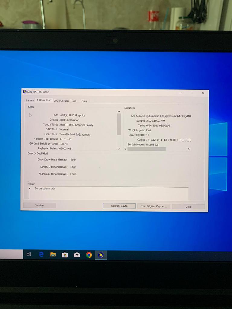This screenshot has height=309, width=232.
Task: Open the Mail app from the taskbar
Action: pos(77,255)
